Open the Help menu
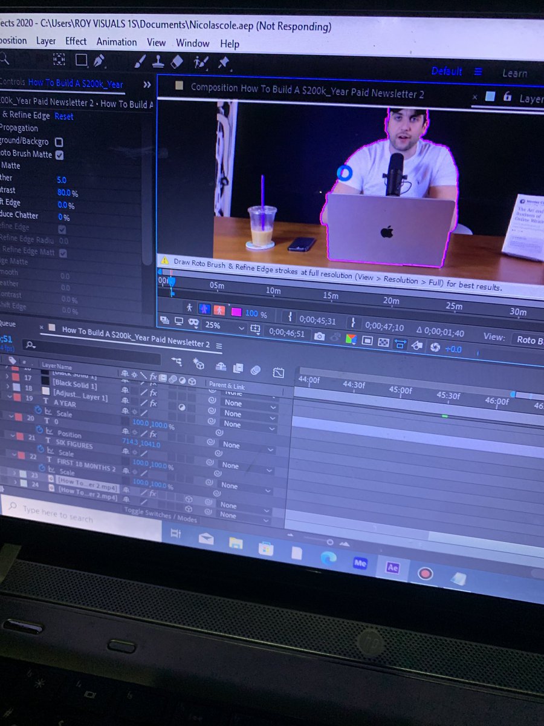 pyautogui.click(x=230, y=44)
